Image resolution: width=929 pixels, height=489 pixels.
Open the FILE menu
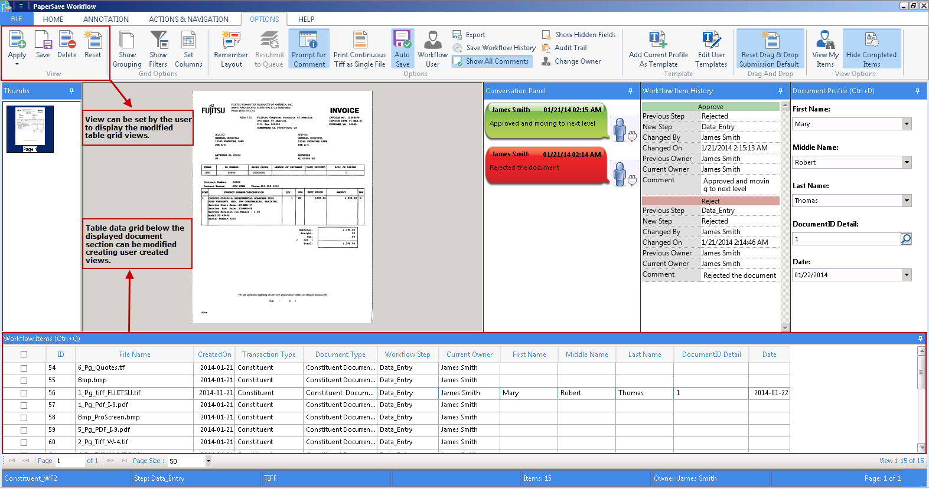point(17,19)
